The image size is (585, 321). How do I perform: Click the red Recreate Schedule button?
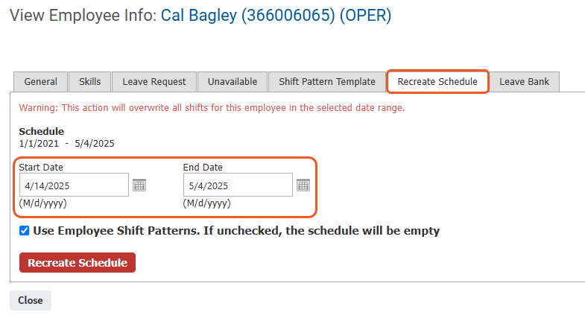(78, 262)
